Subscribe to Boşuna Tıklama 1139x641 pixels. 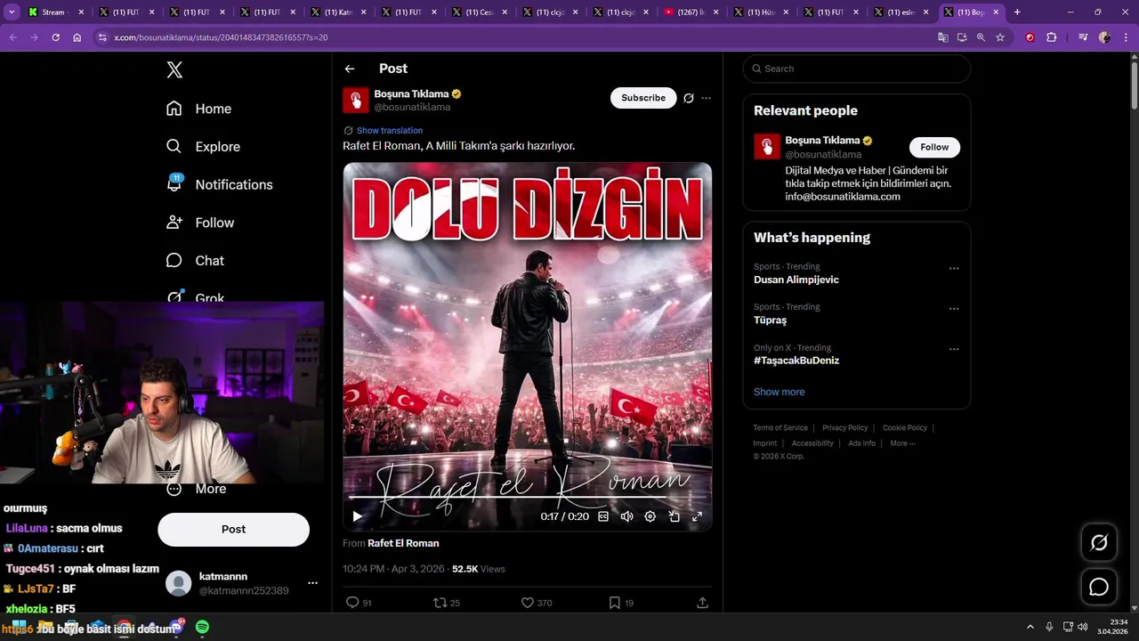643,98
